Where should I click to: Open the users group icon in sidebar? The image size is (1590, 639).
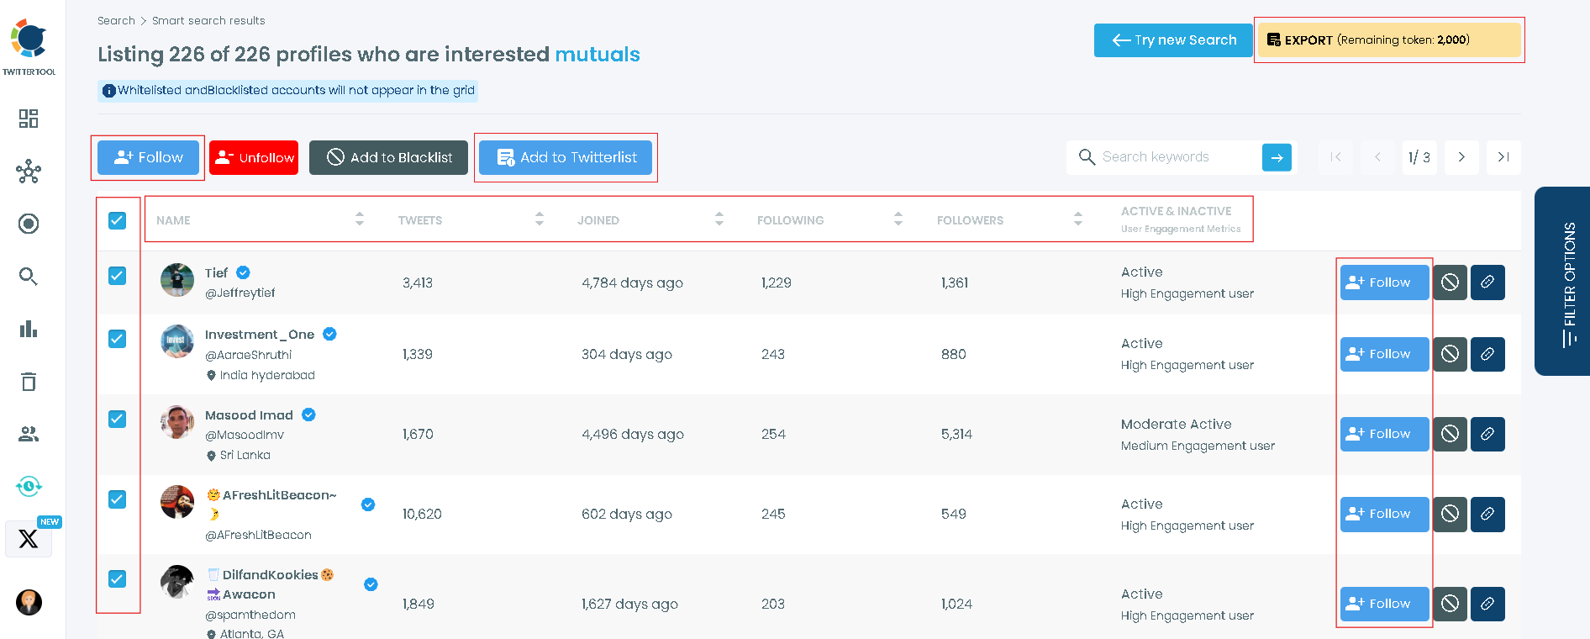[29, 434]
